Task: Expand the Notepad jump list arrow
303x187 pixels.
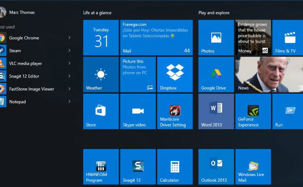Action: click(70, 102)
